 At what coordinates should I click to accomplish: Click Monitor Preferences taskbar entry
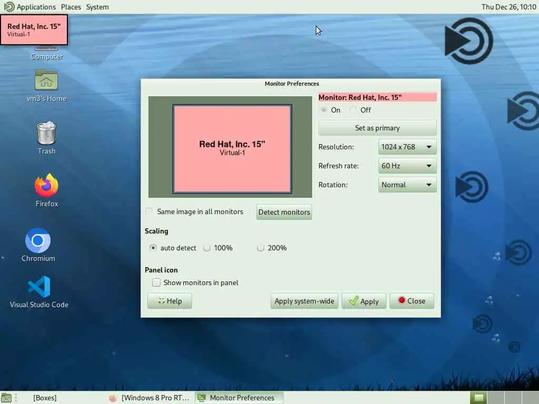(239, 398)
